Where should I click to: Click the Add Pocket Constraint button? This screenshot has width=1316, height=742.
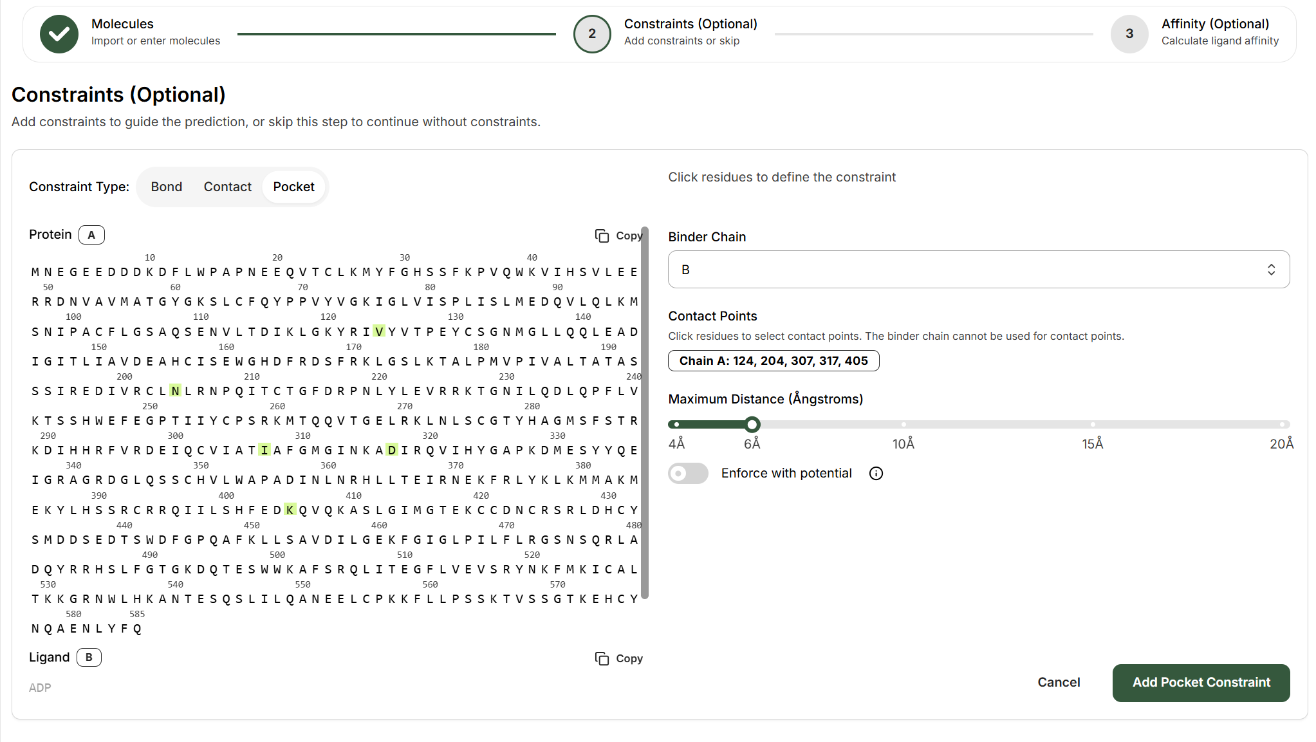(x=1201, y=683)
